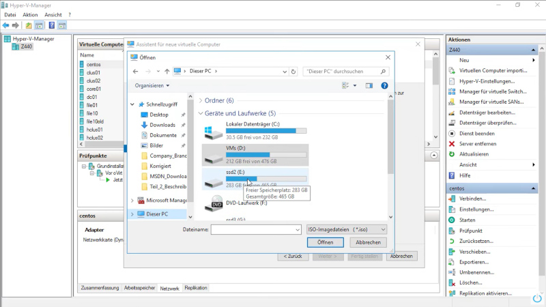Select Lokaler Datenträger (C:) drive
This screenshot has height=307, width=546.
tap(255, 131)
